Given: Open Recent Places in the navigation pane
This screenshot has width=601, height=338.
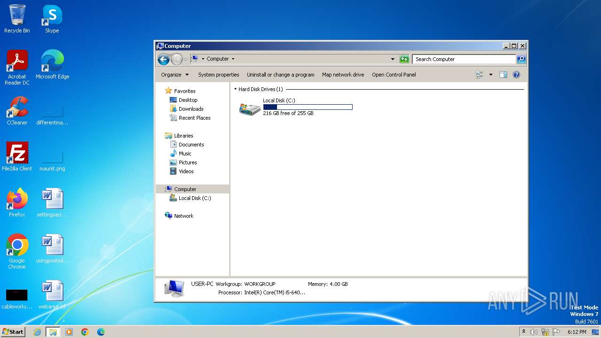Looking at the screenshot, I should [x=194, y=118].
